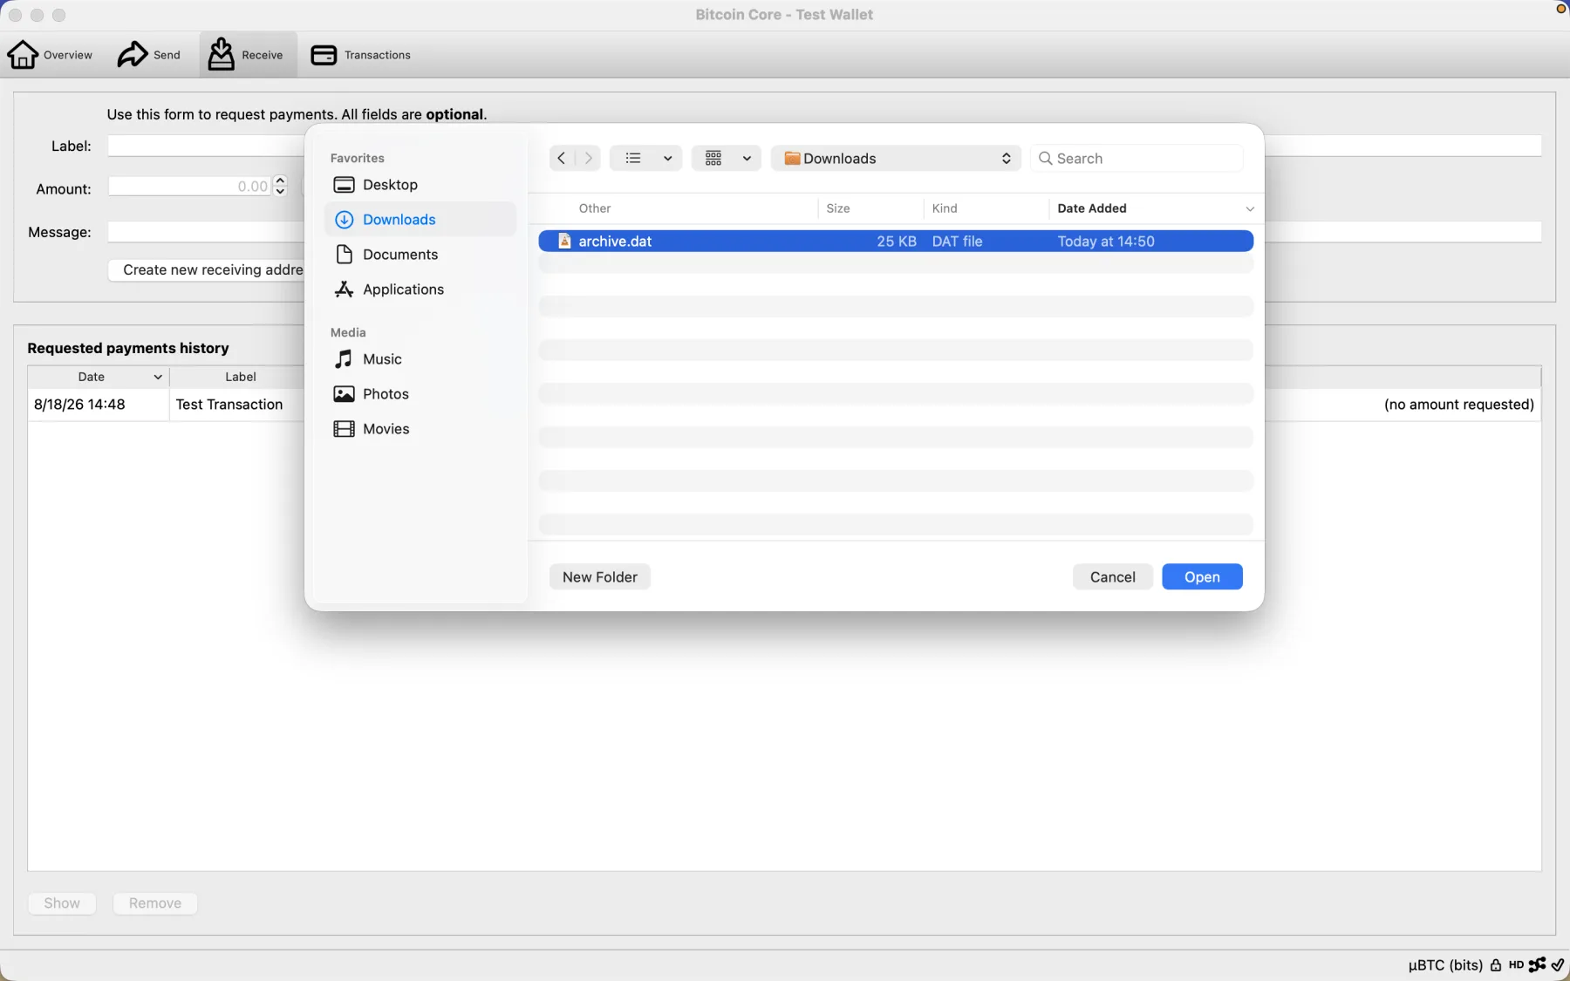This screenshot has width=1570, height=981.
Task: Click the New Folder button
Action: point(600,577)
